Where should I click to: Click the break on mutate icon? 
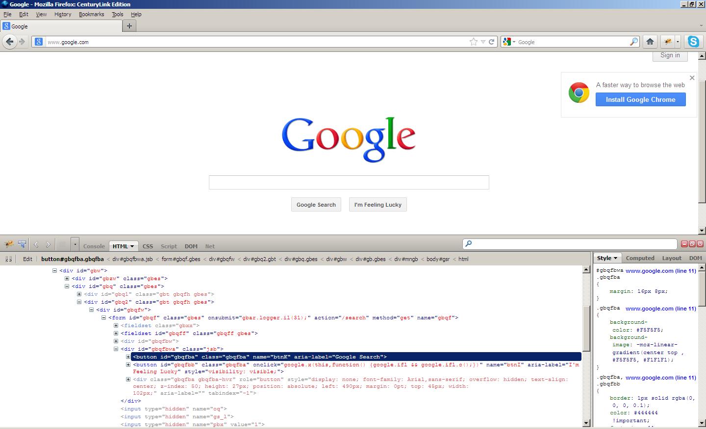coord(8,259)
